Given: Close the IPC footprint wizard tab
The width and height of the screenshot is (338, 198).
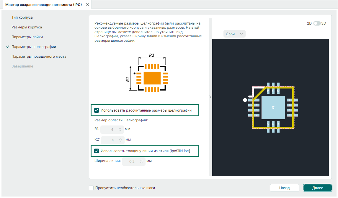Looking at the screenshot, I should (x=87, y=5).
